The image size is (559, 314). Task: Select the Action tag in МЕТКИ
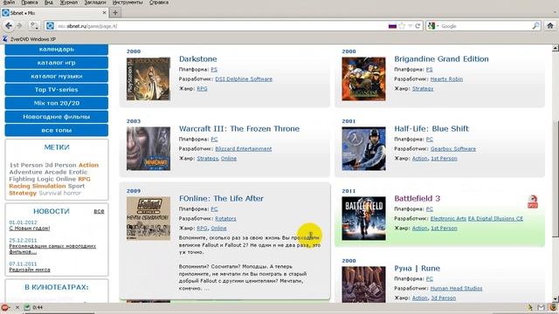(x=88, y=165)
